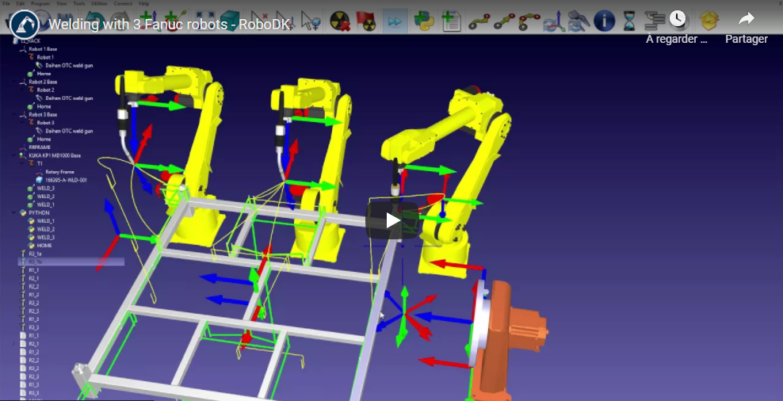
Task: Select the Robot 2 Base reference frame
Action: (43, 82)
